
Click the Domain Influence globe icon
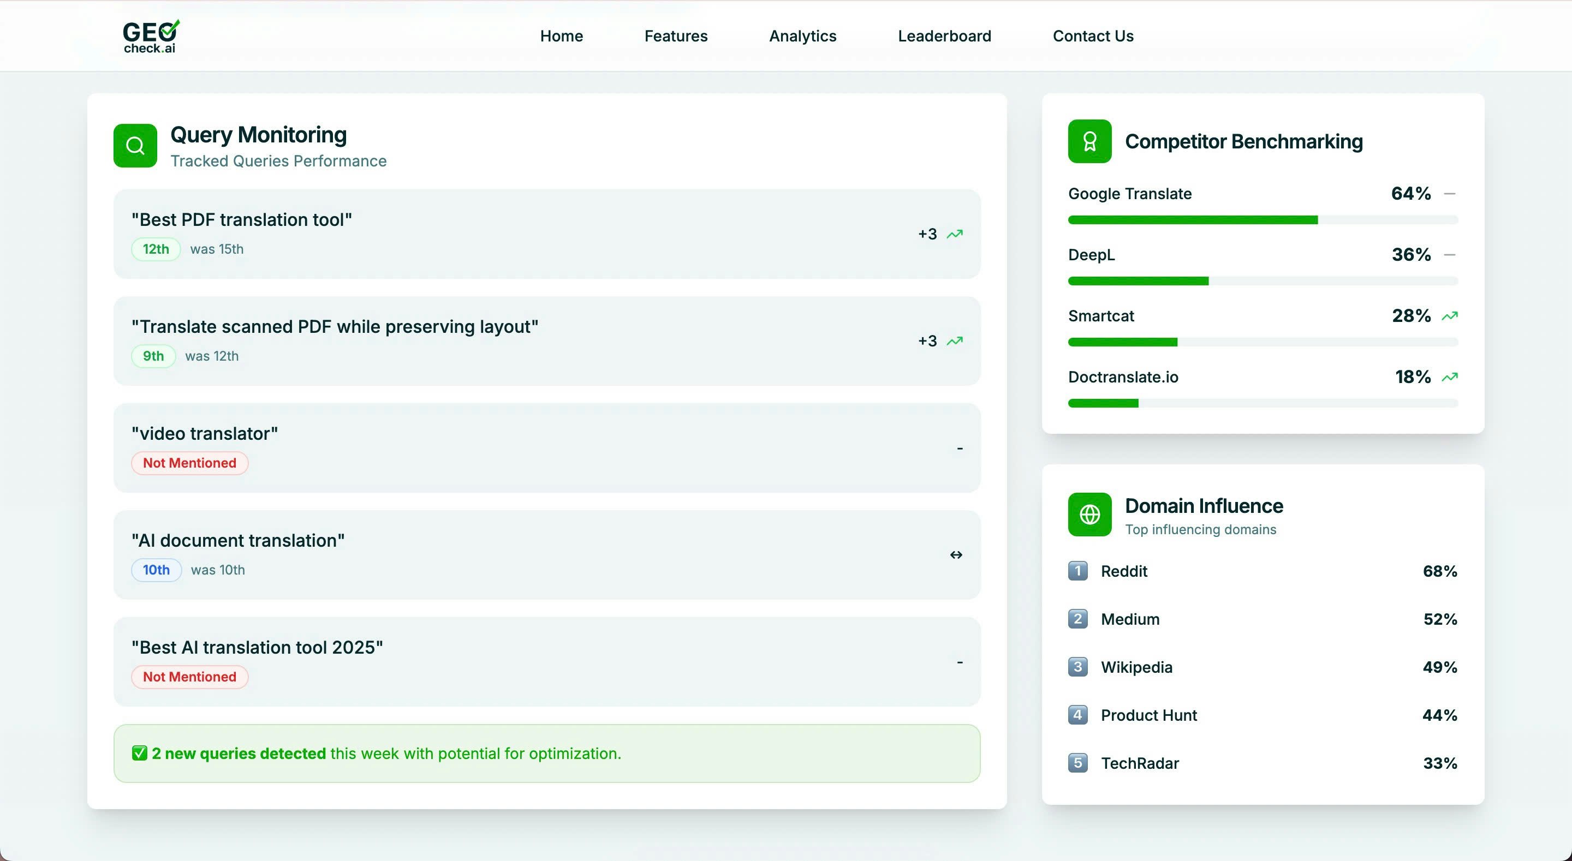pyautogui.click(x=1089, y=515)
